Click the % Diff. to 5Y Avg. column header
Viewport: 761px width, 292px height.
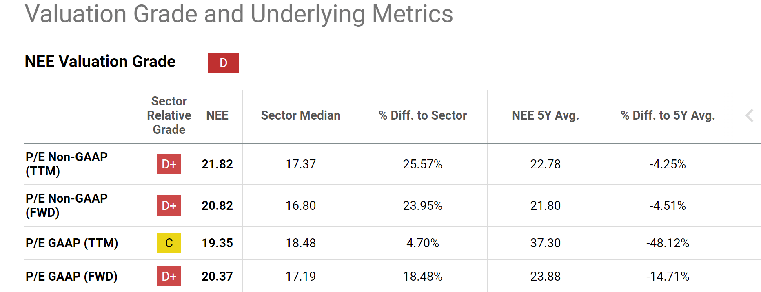pyautogui.click(x=668, y=115)
